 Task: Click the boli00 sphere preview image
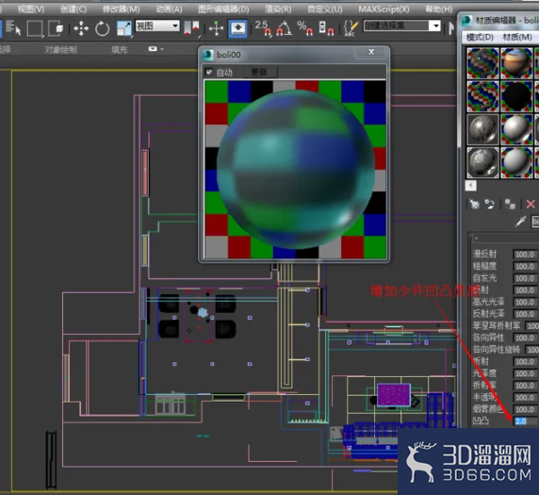coord(295,169)
